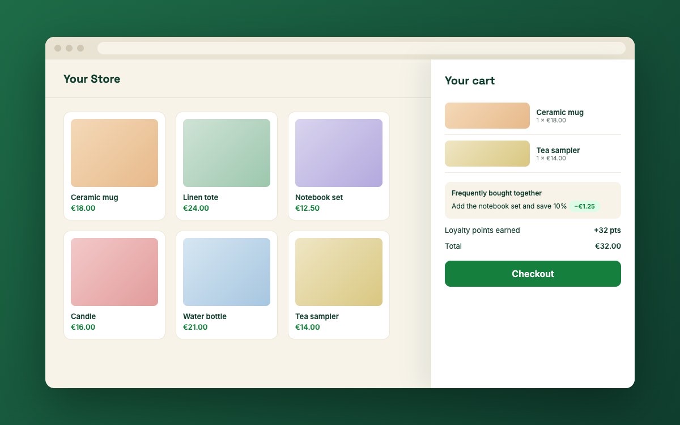
Task: Select the Linen tote product image
Action: tap(227, 153)
